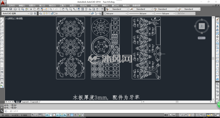
Task: Click the Cut scissors icon
Action: pos(31,9)
